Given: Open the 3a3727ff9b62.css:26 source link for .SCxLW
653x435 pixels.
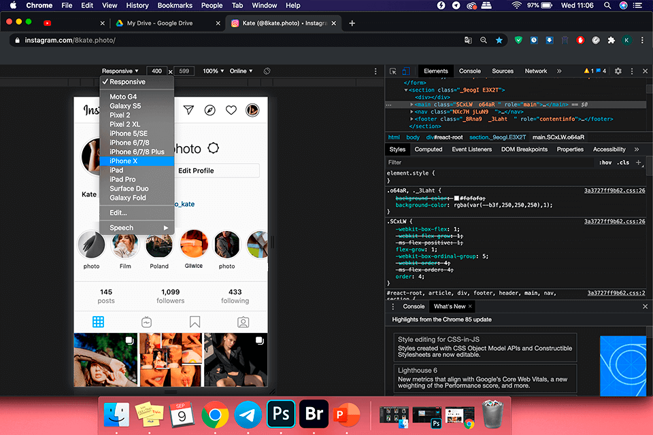Looking at the screenshot, I should [x=614, y=222].
